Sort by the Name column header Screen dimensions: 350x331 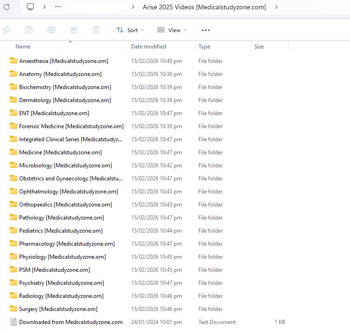[23, 47]
